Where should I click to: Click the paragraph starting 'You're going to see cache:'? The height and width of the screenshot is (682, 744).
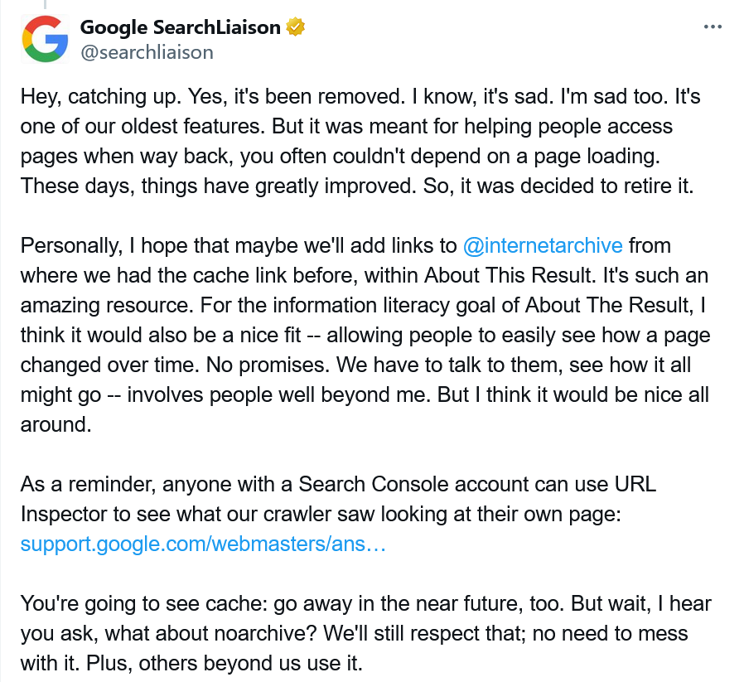(x=366, y=633)
